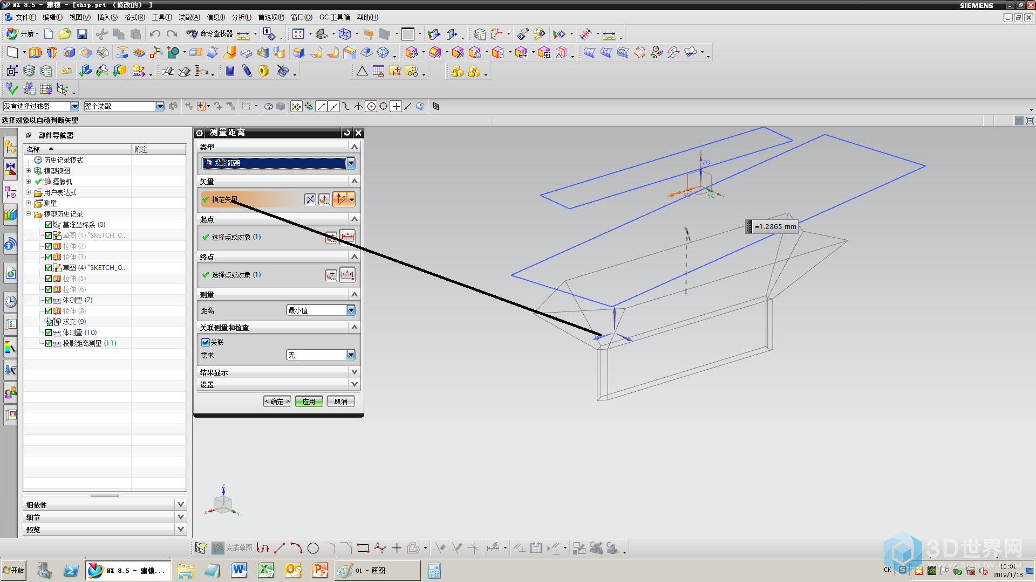Toggle the 关联 checkbox

coord(205,342)
